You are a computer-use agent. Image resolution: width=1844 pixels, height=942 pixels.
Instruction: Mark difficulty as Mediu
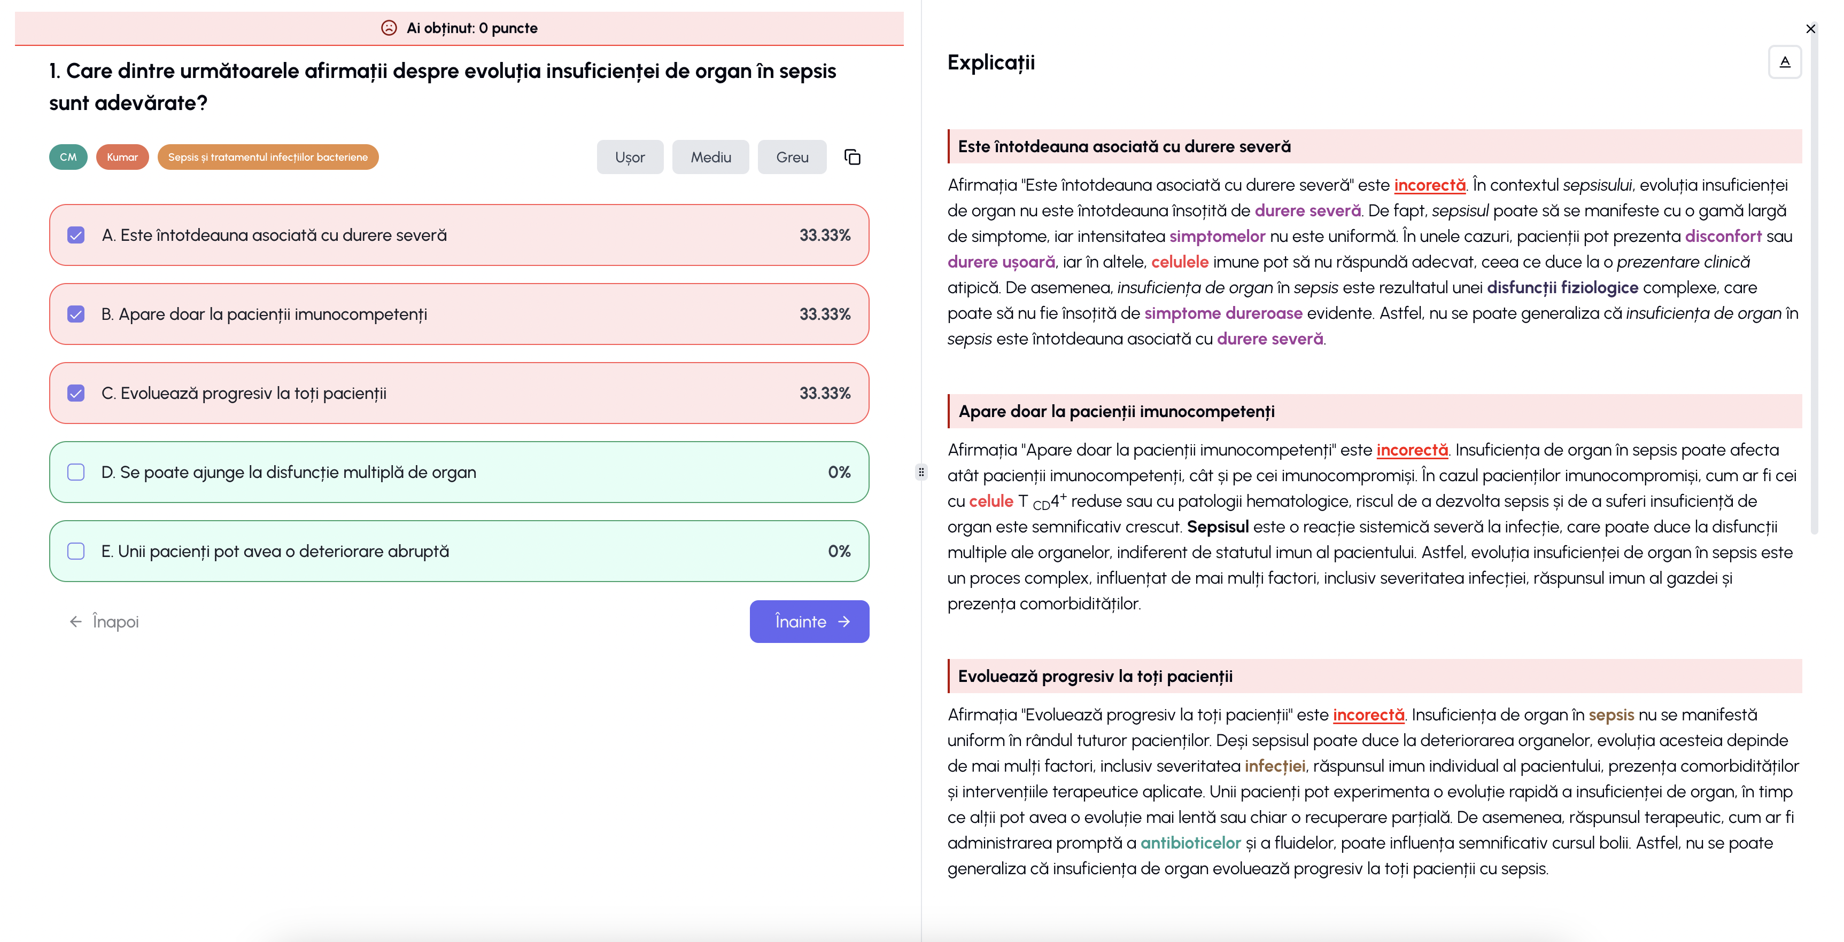coord(710,156)
